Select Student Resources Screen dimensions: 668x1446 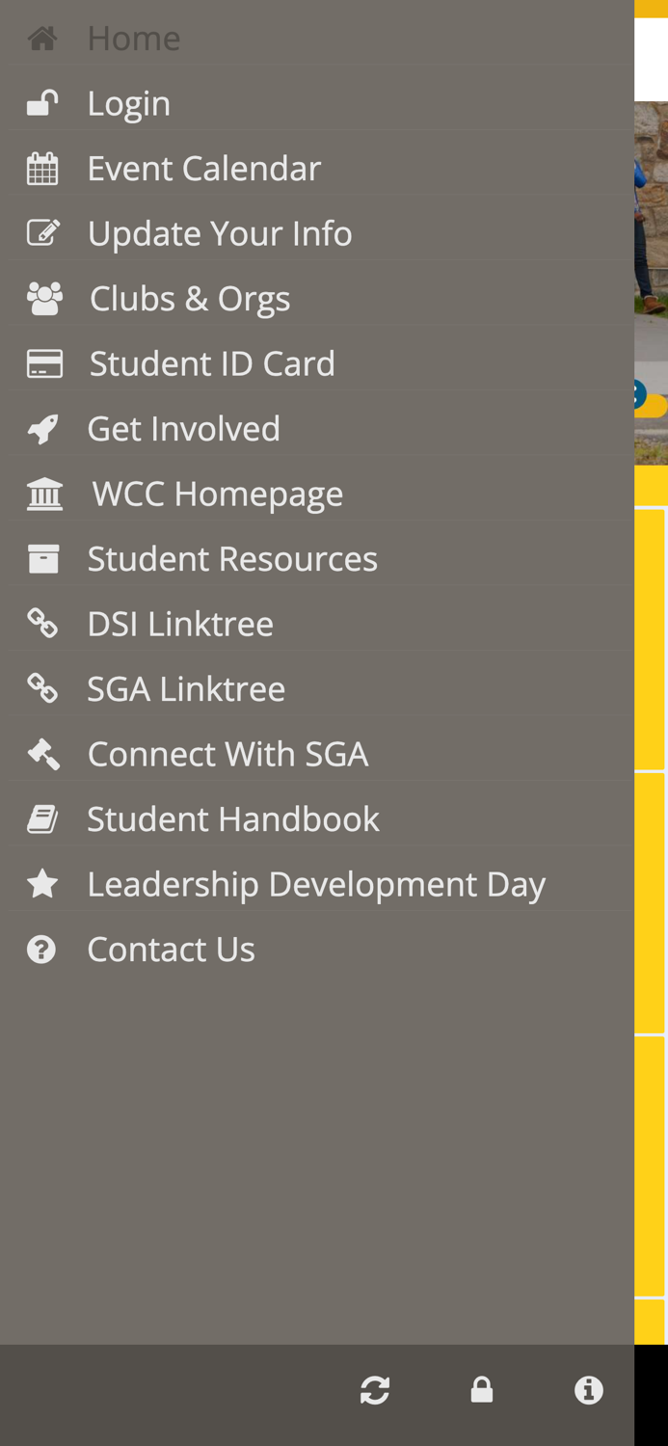[232, 557]
